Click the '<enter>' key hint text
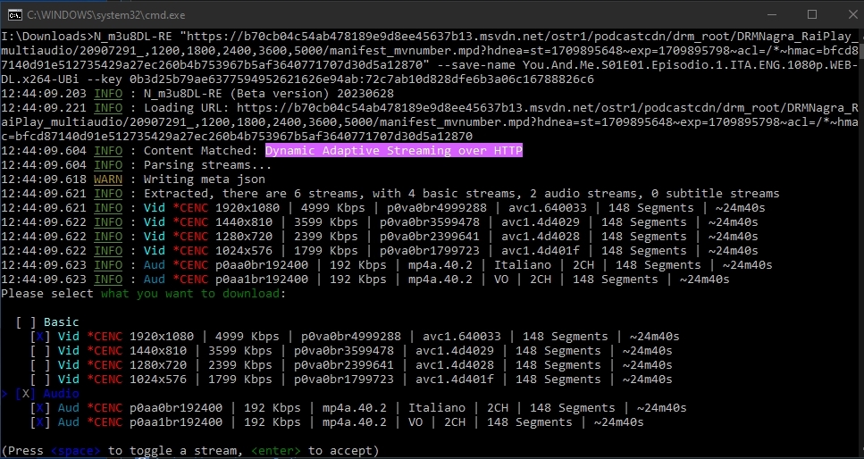The height and width of the screenshot is (459, 864). click(x=276, y=451)
